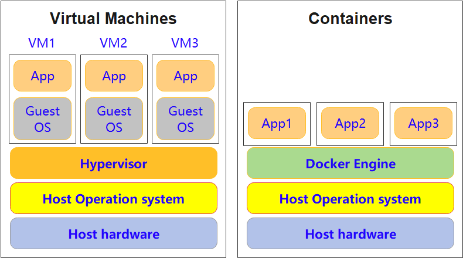Select the VM1 label

(42, 43)
